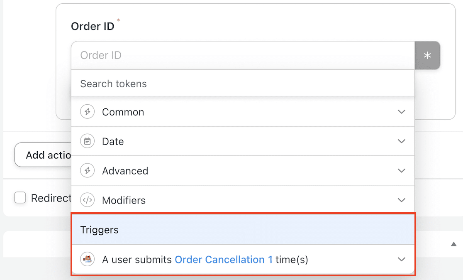Click the WPForms mascot icon on the trigger row
Screen dimensions: 463x280
click(x=87, y=260)
